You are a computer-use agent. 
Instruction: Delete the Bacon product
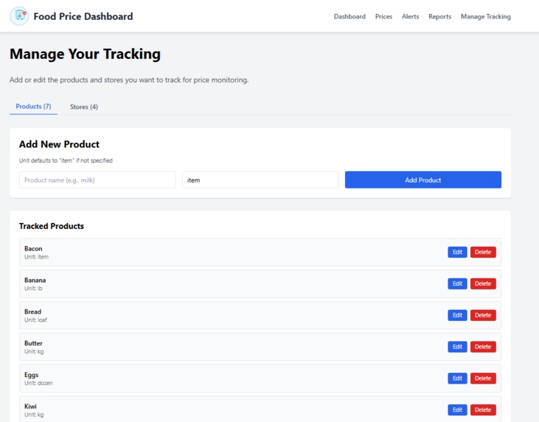pos(483,252)
